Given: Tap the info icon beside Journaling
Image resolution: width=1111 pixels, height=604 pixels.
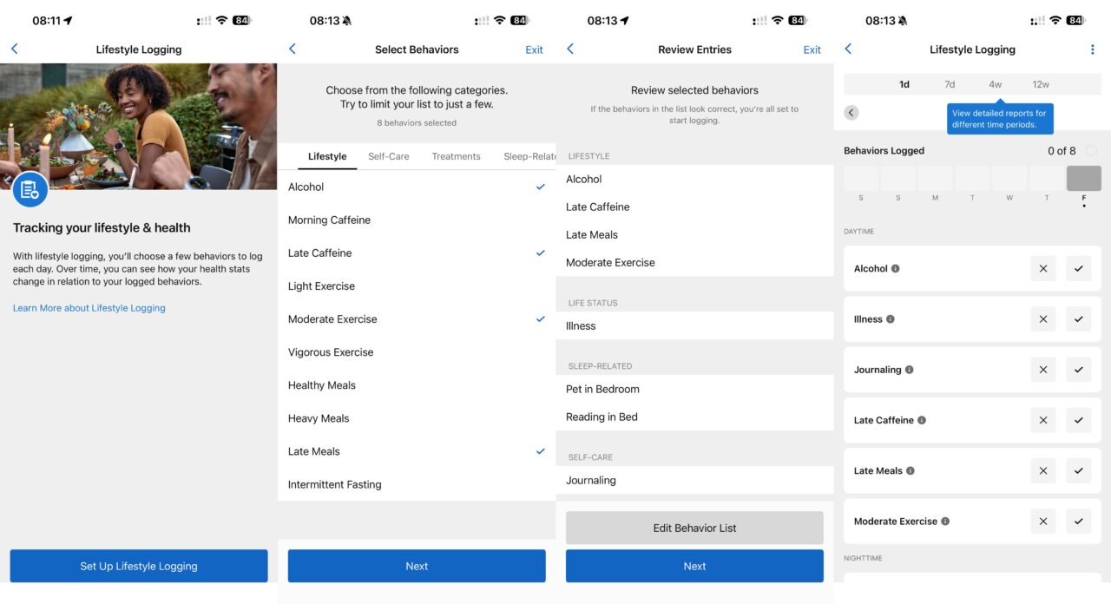Looking at the screenshot, I should pos(910,370).
